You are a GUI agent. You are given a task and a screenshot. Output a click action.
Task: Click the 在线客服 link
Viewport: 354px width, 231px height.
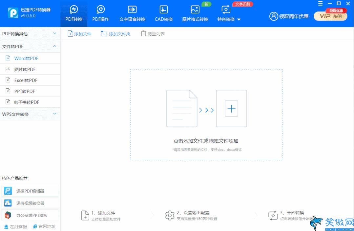click(16, 226)
